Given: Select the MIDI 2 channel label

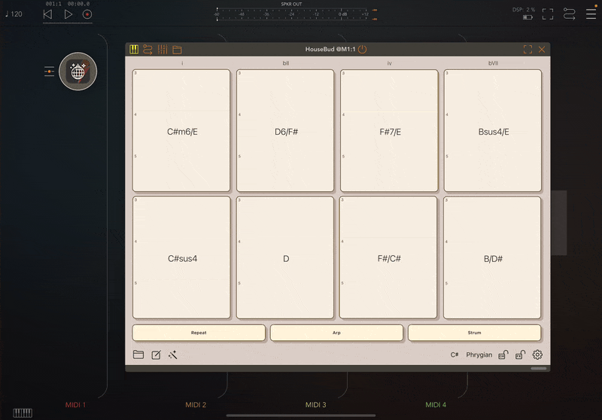Looking at the screenshot, I should 196,405.
